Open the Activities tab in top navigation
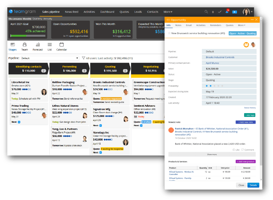The height and width of the screenshot is (200, 273). [x=89, y=12]
